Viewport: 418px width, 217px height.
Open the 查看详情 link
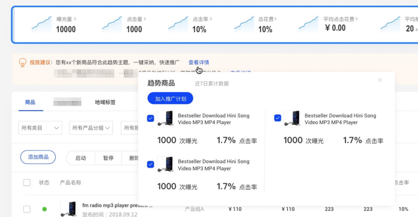point(198,62)
